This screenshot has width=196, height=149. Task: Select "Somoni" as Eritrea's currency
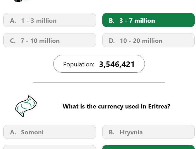click(x=50, y=132)
